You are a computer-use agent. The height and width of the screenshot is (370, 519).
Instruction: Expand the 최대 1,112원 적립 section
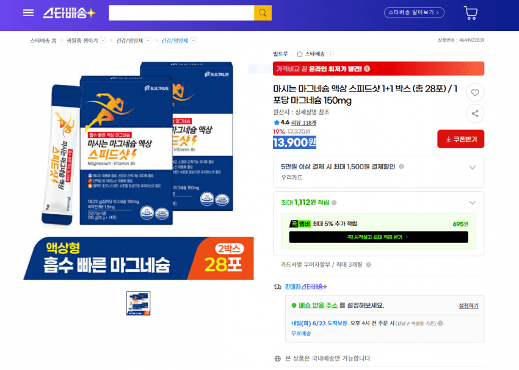coord(473,203)
